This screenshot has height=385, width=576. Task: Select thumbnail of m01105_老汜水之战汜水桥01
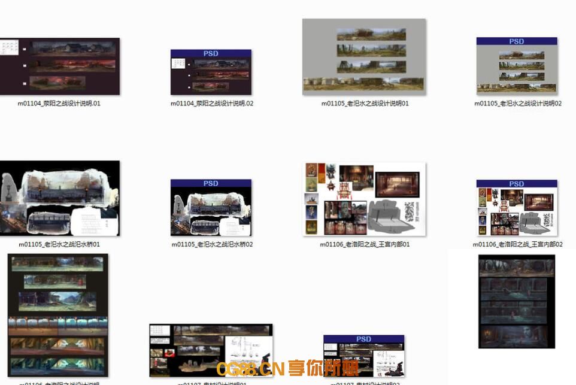click(59, 198)
